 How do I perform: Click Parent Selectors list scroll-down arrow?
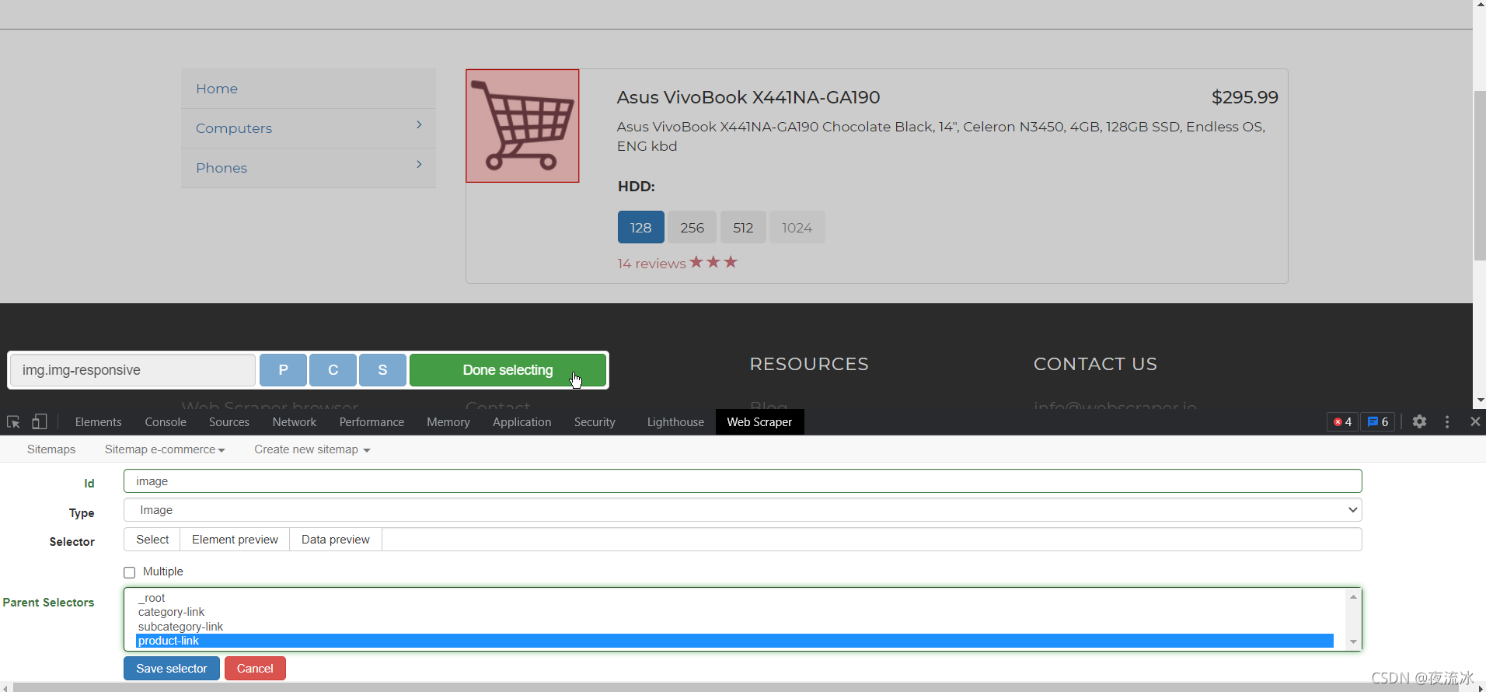pos(1353,642)
